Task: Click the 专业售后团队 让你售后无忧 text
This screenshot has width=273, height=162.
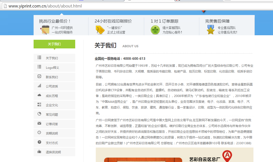Action: 227,30
